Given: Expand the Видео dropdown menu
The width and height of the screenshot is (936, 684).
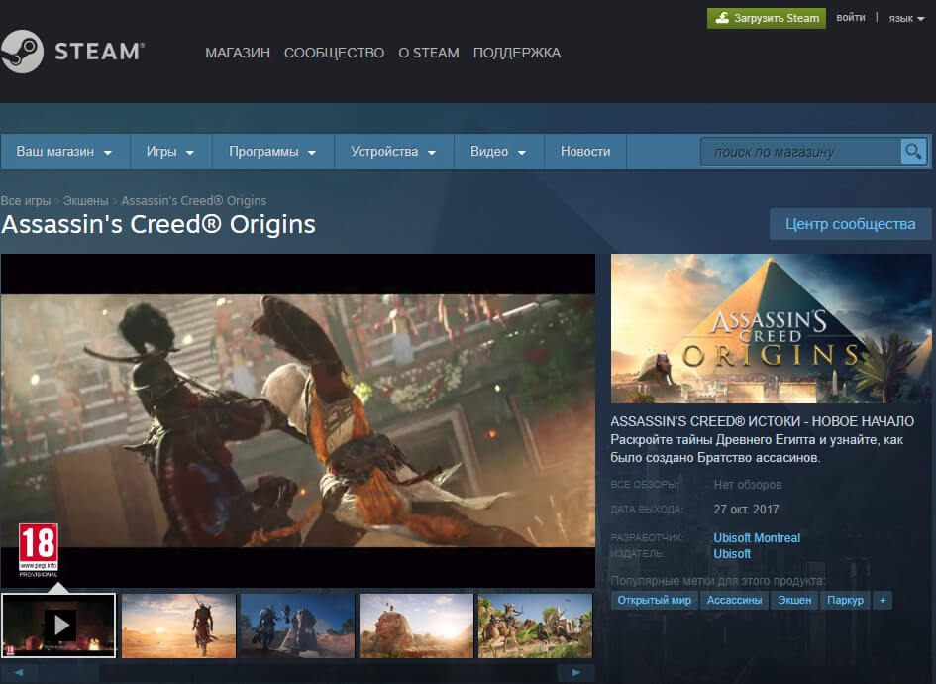Looking at the screenshot, I should click(x=498, y=151).
